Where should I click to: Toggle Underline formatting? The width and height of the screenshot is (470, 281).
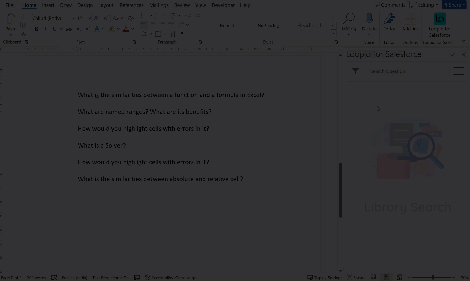(55, 29)
